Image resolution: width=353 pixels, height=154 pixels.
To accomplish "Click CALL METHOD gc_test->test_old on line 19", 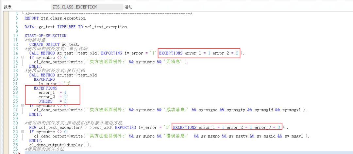I will pyautogui.click(x=63, y=75).
